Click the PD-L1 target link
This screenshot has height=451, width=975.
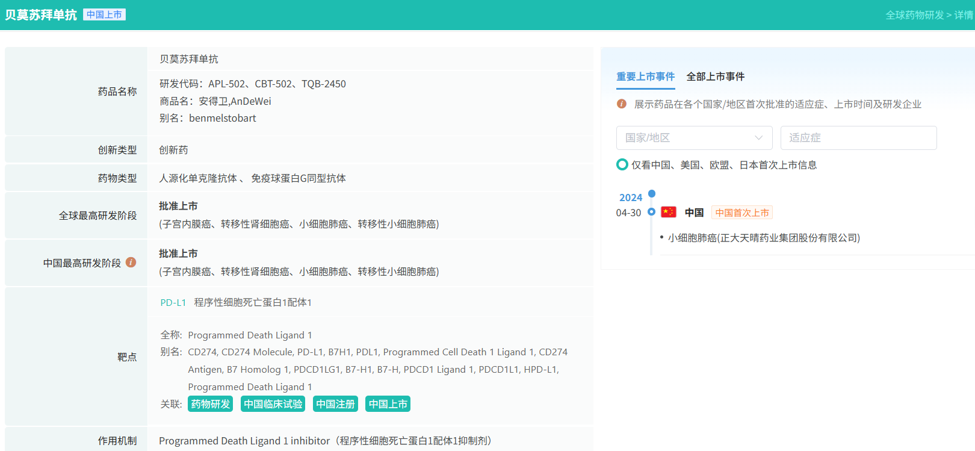[x=173, y=302]
